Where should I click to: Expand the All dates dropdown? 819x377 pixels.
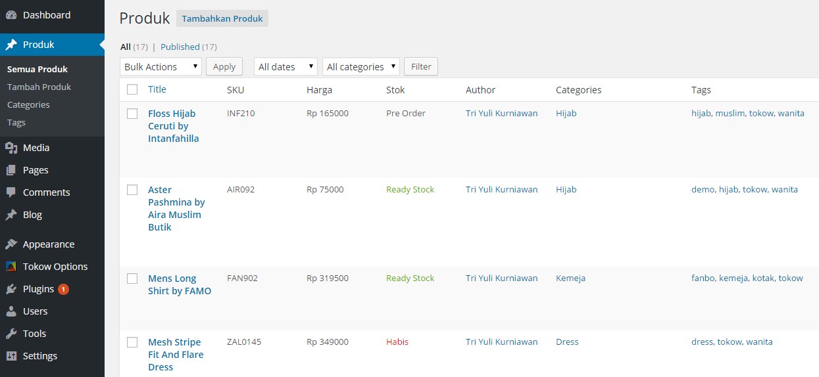pyautogui.click(x=285, y=67)
